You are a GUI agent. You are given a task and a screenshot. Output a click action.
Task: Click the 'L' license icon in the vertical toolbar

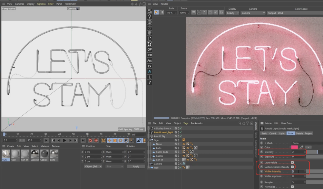[149, 77]
